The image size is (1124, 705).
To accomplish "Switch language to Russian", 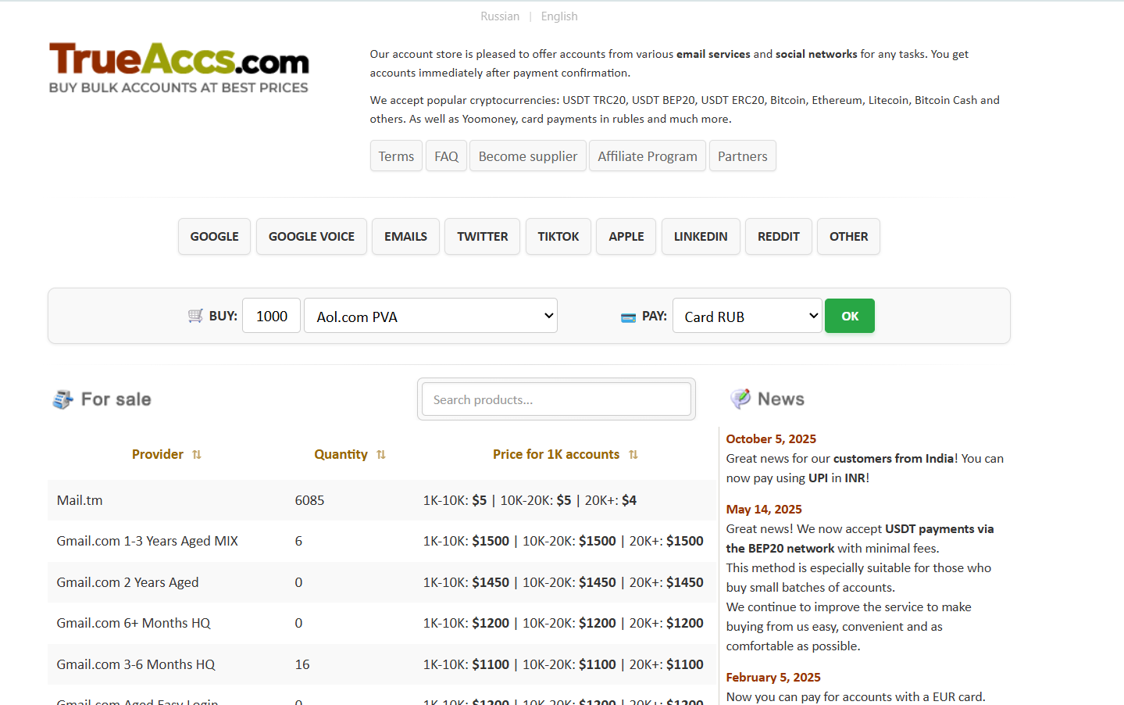I will point(500,16).
